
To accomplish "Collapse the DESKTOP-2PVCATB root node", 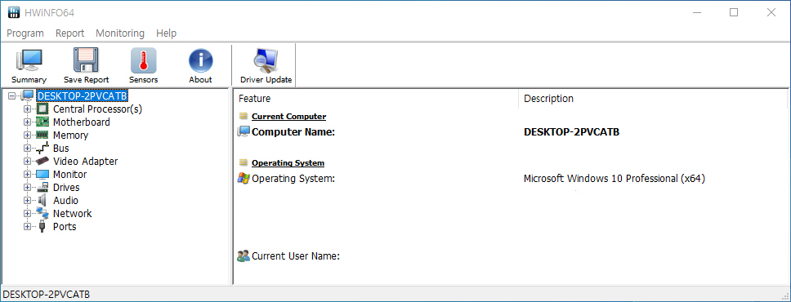I will tap(12, 95).
